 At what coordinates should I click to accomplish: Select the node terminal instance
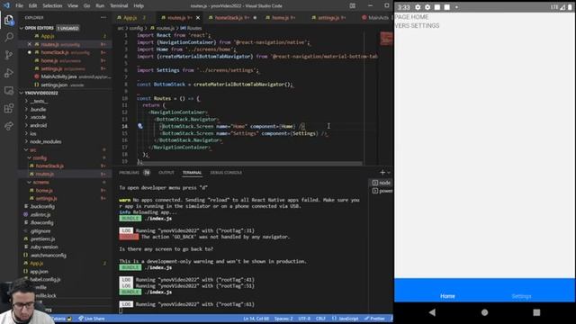(x=381, y=183)
